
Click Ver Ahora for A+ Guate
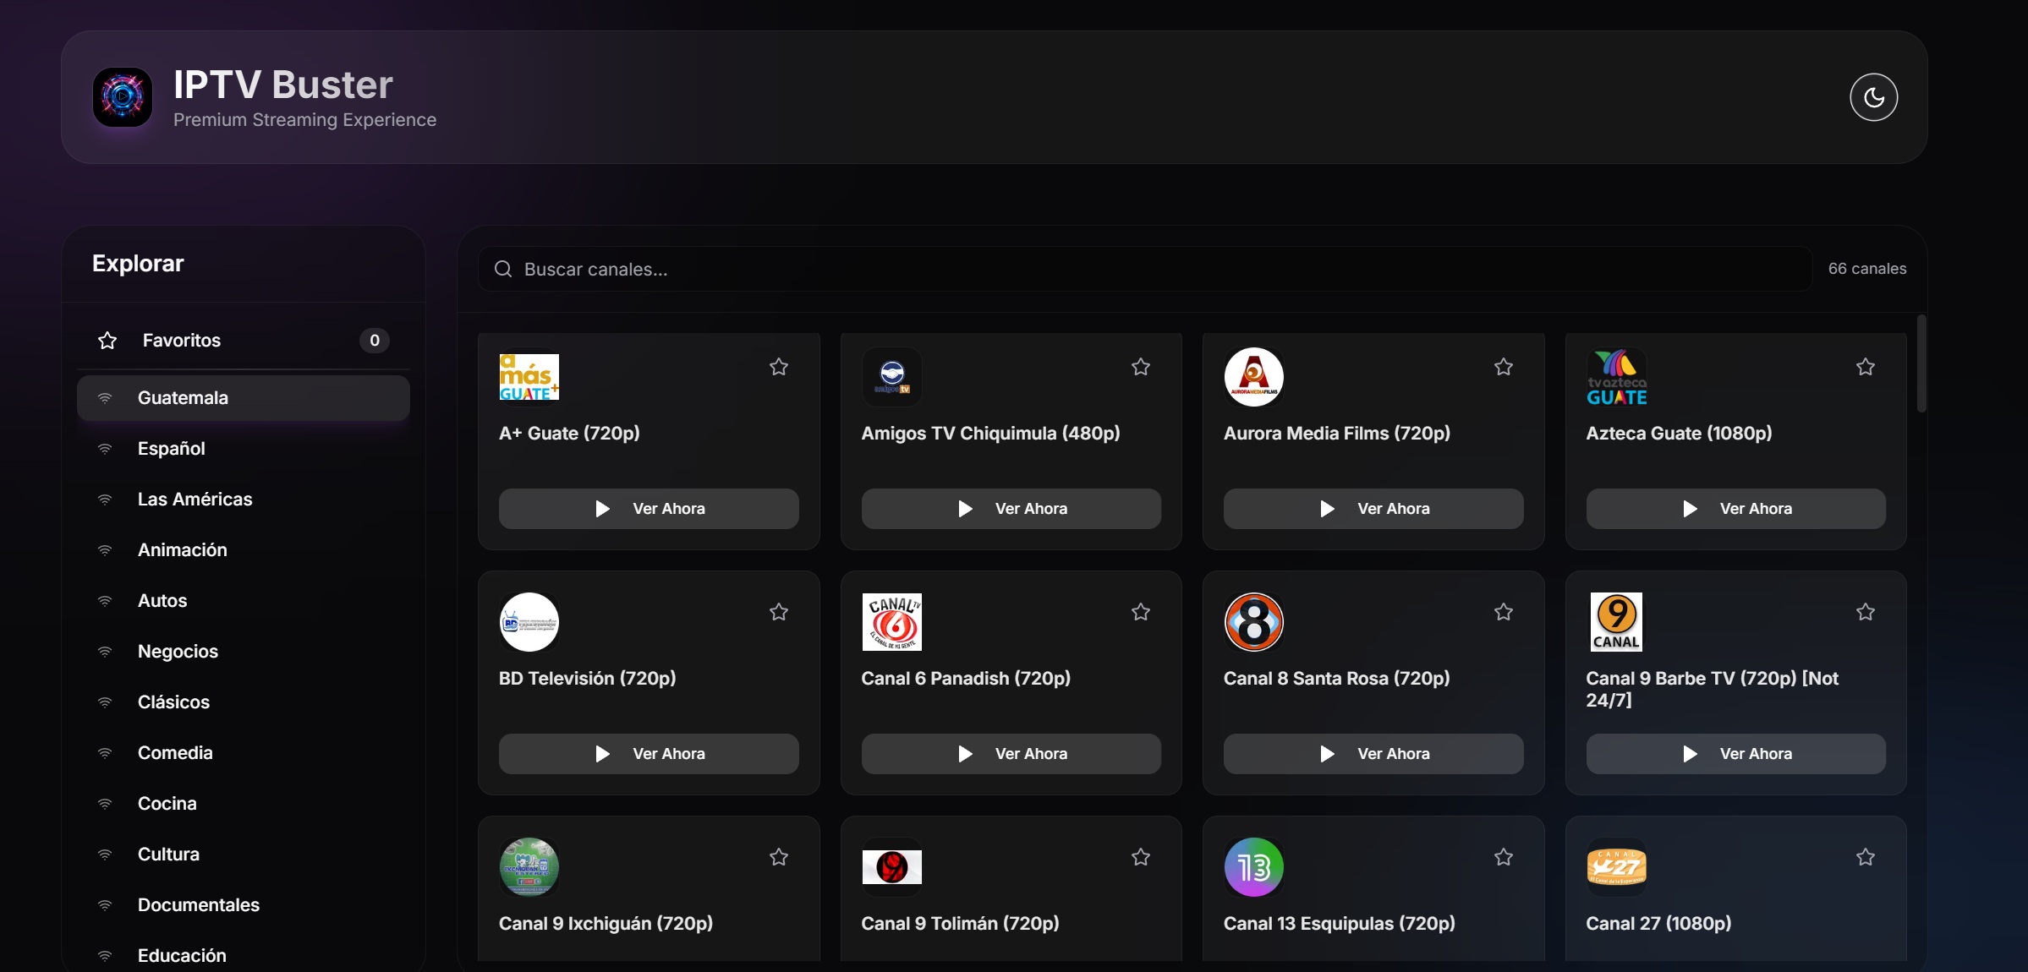(x=649, y=509)
